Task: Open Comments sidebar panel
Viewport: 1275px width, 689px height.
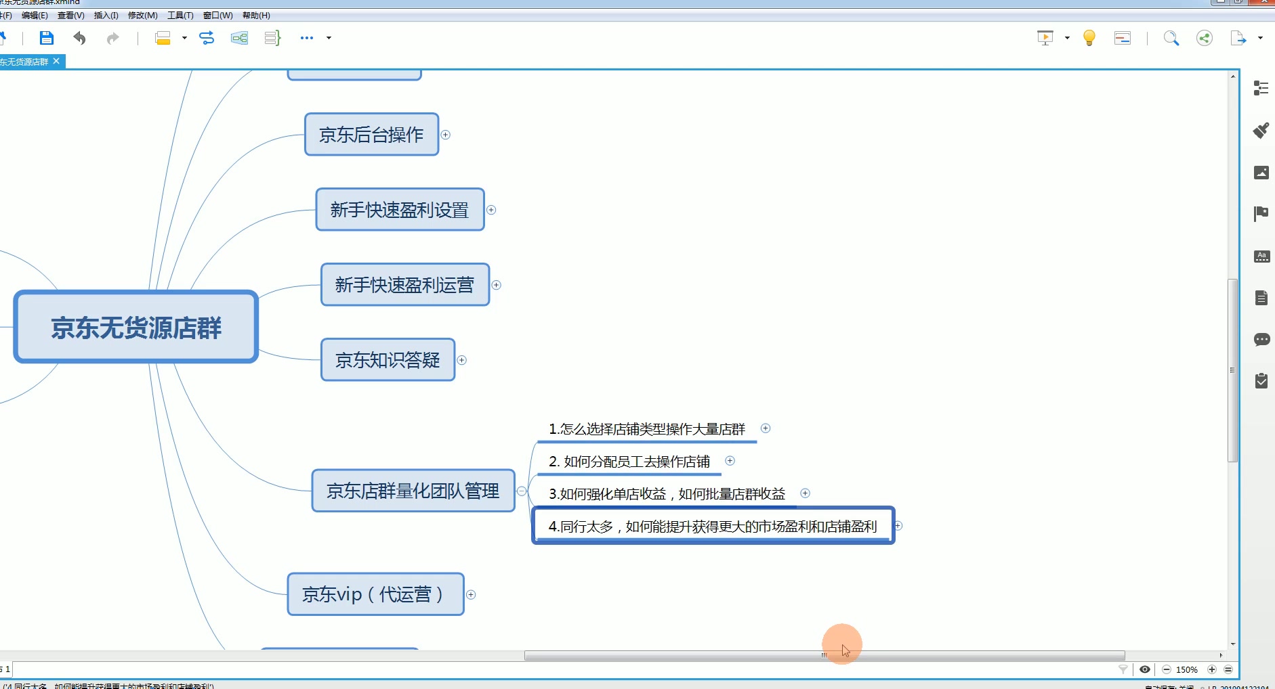Action: pyautogui.click(x=1261, y=339)
